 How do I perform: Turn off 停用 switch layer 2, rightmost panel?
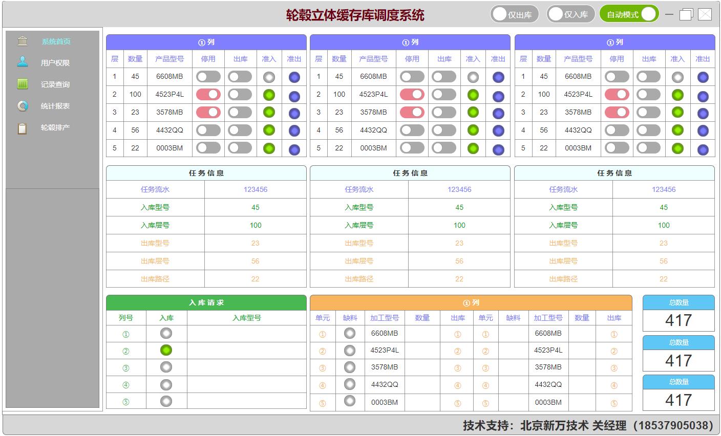coord(617,95)
